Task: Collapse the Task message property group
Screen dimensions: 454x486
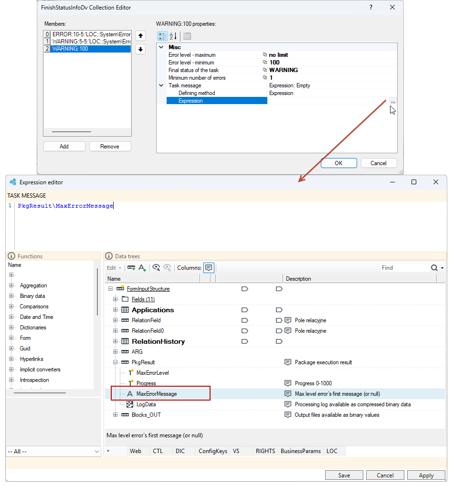Action: coord(161,85)
